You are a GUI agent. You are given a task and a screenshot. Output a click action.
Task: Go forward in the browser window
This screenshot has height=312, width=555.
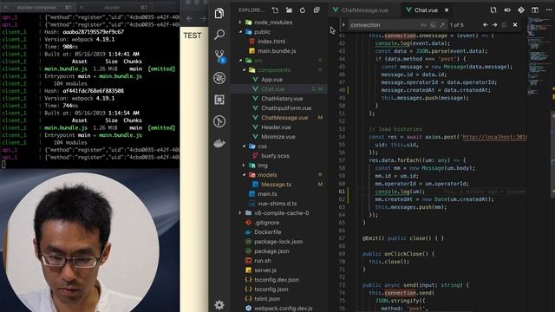click(x=203, y=18)
